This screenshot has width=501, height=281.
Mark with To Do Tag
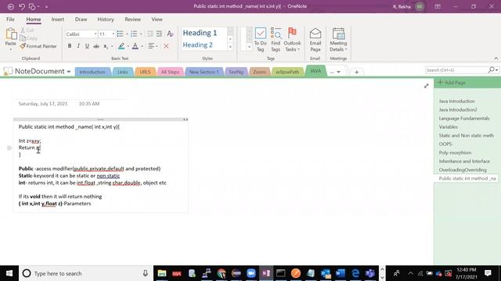(261, 40)
